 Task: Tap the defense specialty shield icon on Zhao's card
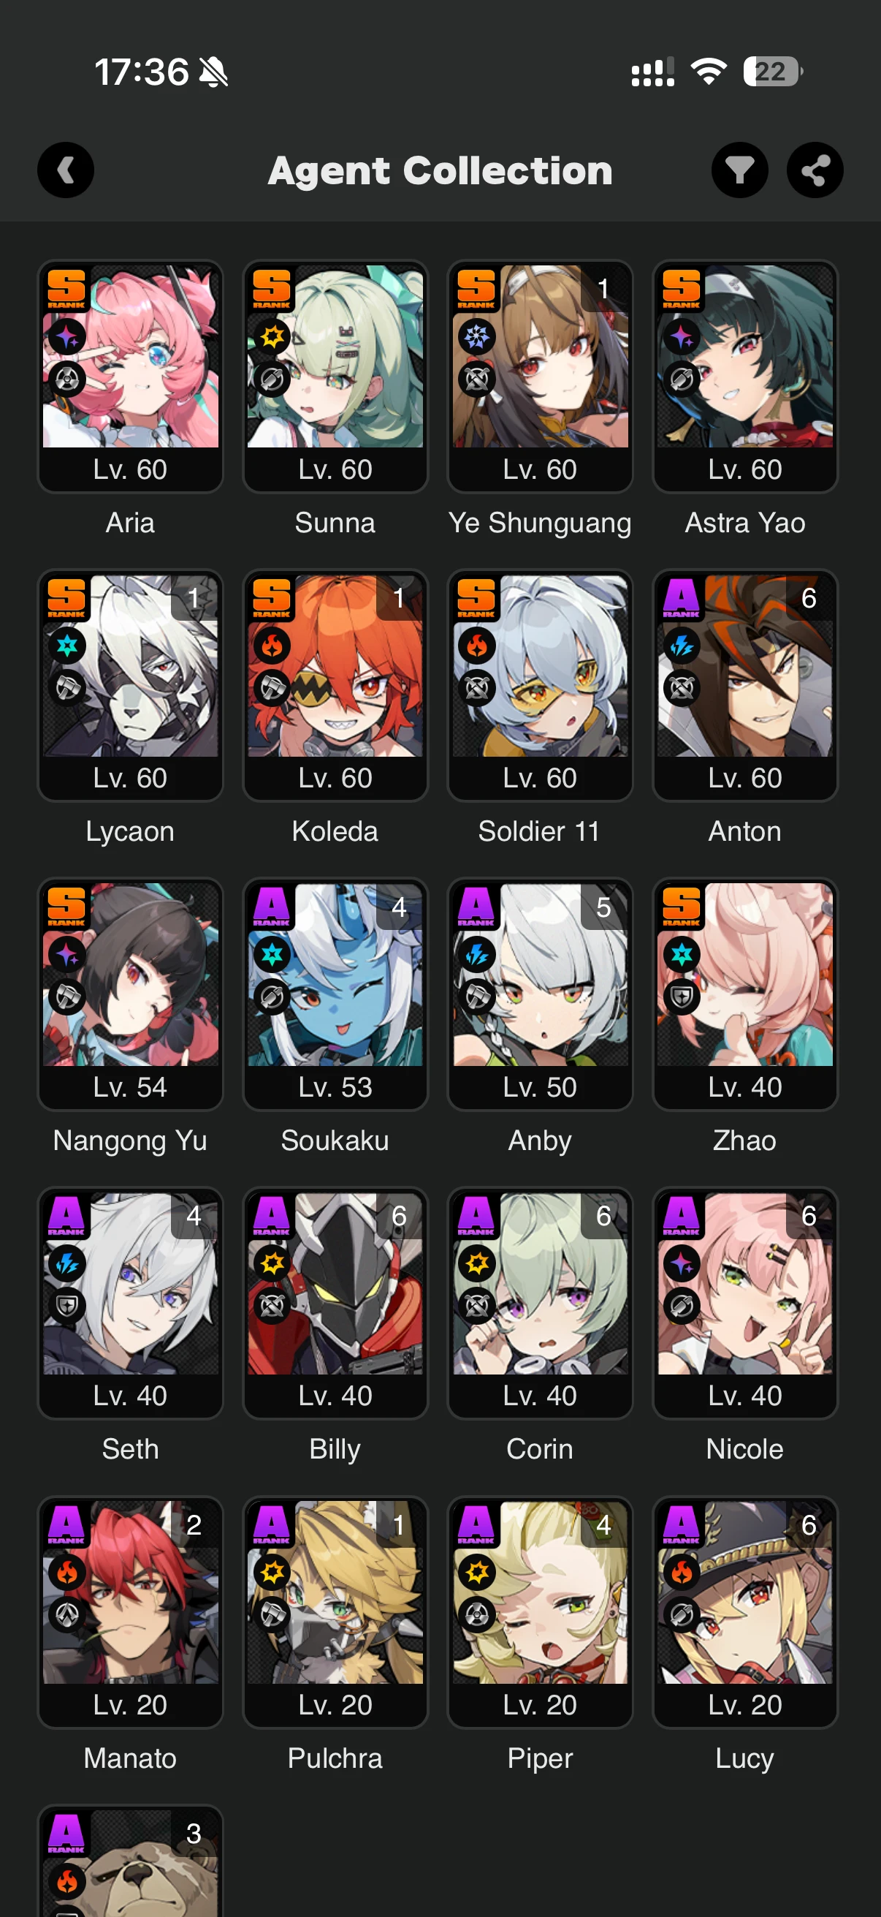(682, 997)
